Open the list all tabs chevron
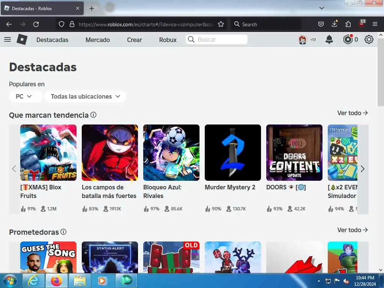Screen dimensions: 384x288 (322, 8)
